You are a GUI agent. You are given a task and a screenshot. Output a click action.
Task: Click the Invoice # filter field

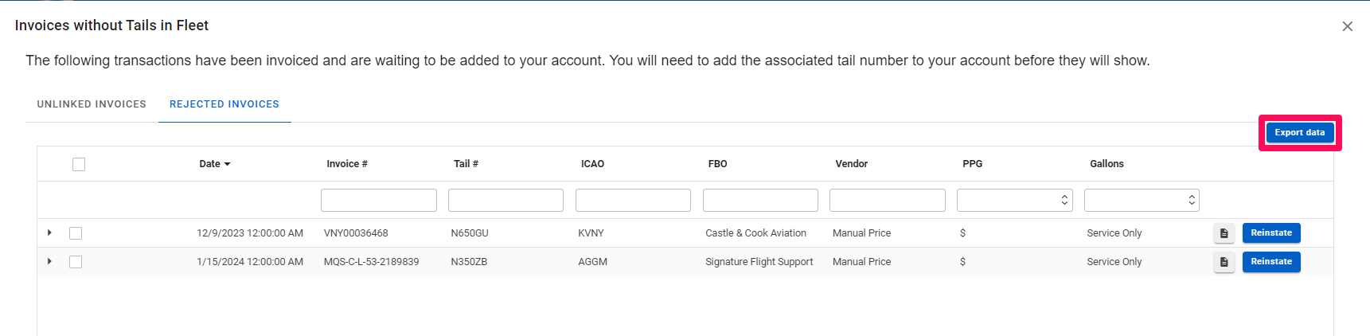(378, 200)
